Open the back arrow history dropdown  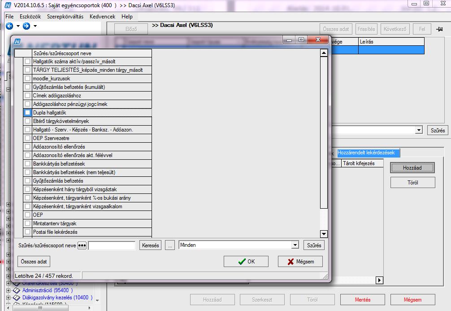coord(18,26)
